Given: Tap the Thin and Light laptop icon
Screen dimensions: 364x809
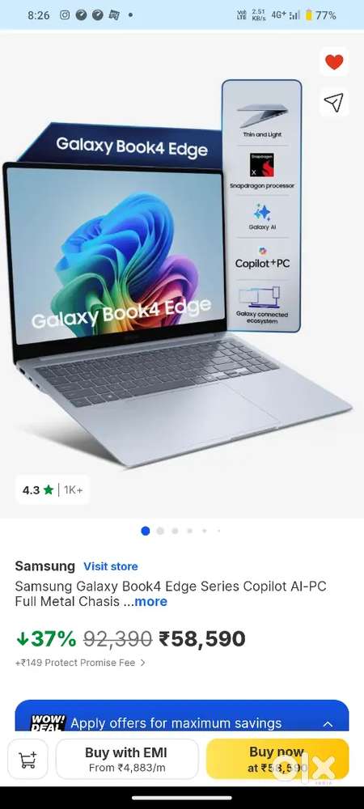Looking at the screenshot, I should coord(262,116).
